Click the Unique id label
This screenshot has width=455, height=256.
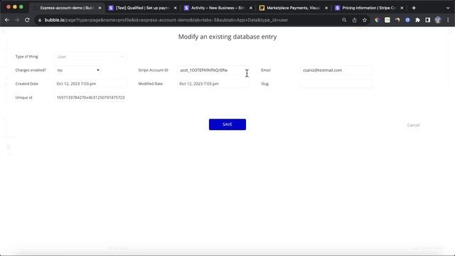(23, 97)
